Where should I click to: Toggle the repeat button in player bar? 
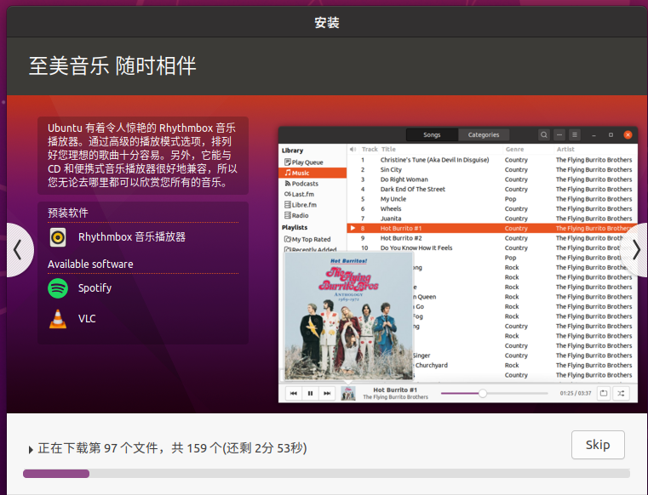603,394
